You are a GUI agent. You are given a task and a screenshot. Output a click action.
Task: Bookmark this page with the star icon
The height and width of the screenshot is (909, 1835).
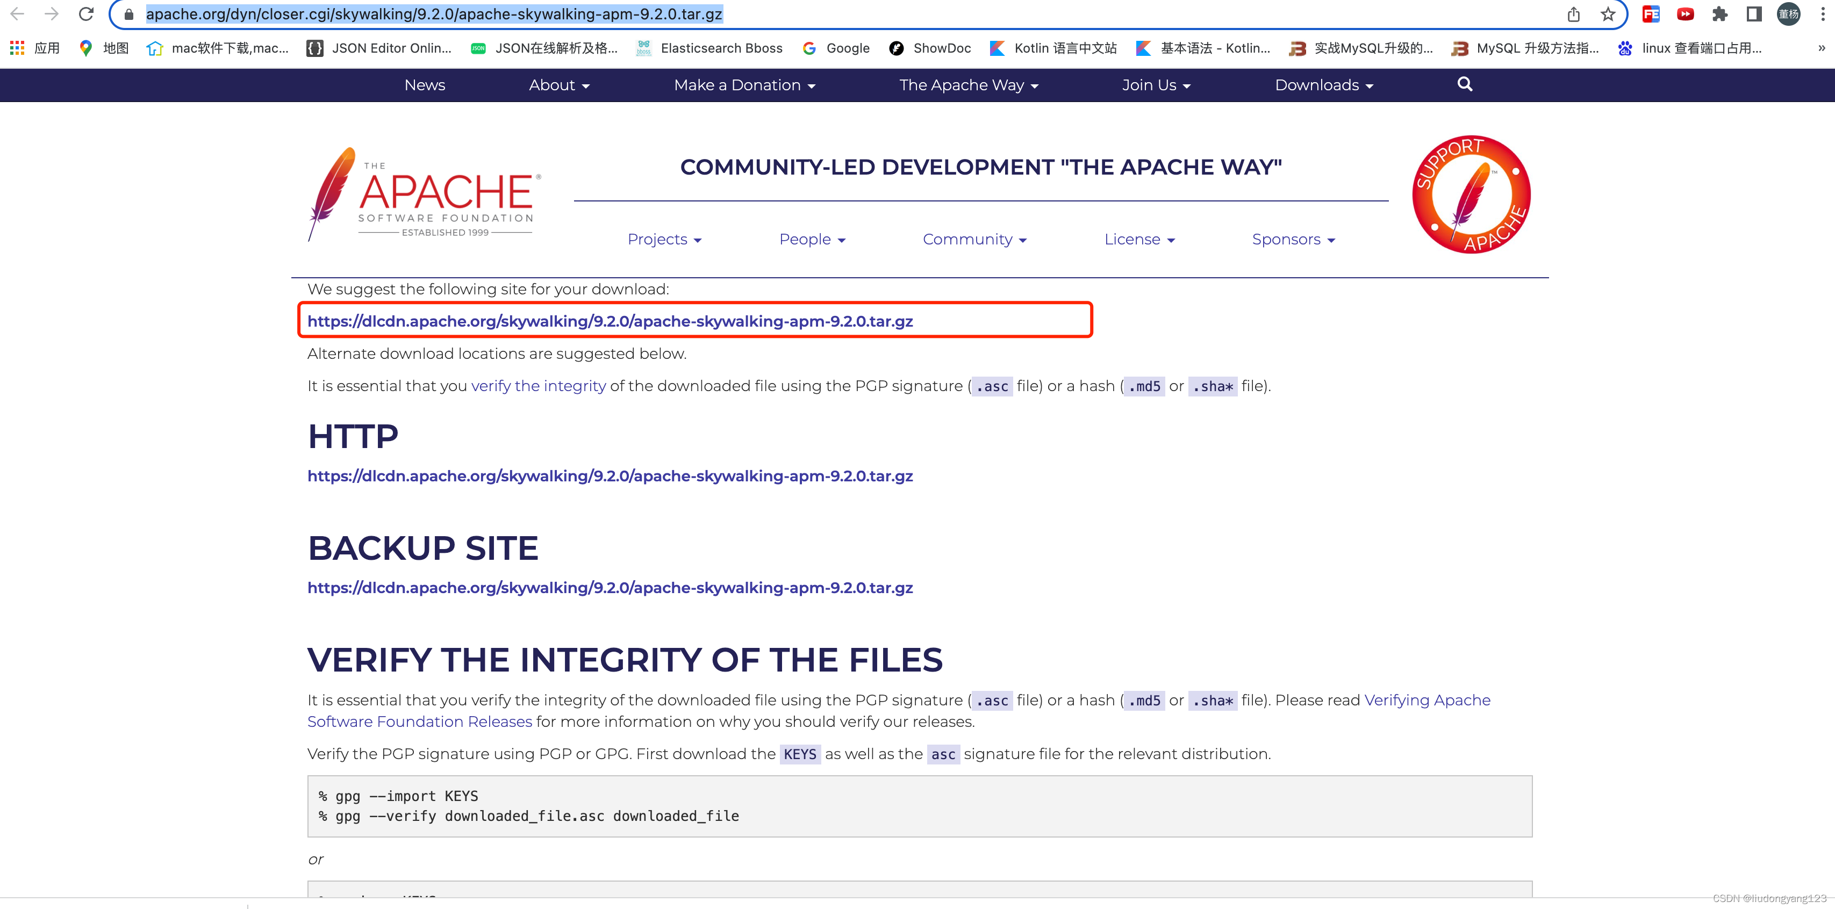[1608, 14]
